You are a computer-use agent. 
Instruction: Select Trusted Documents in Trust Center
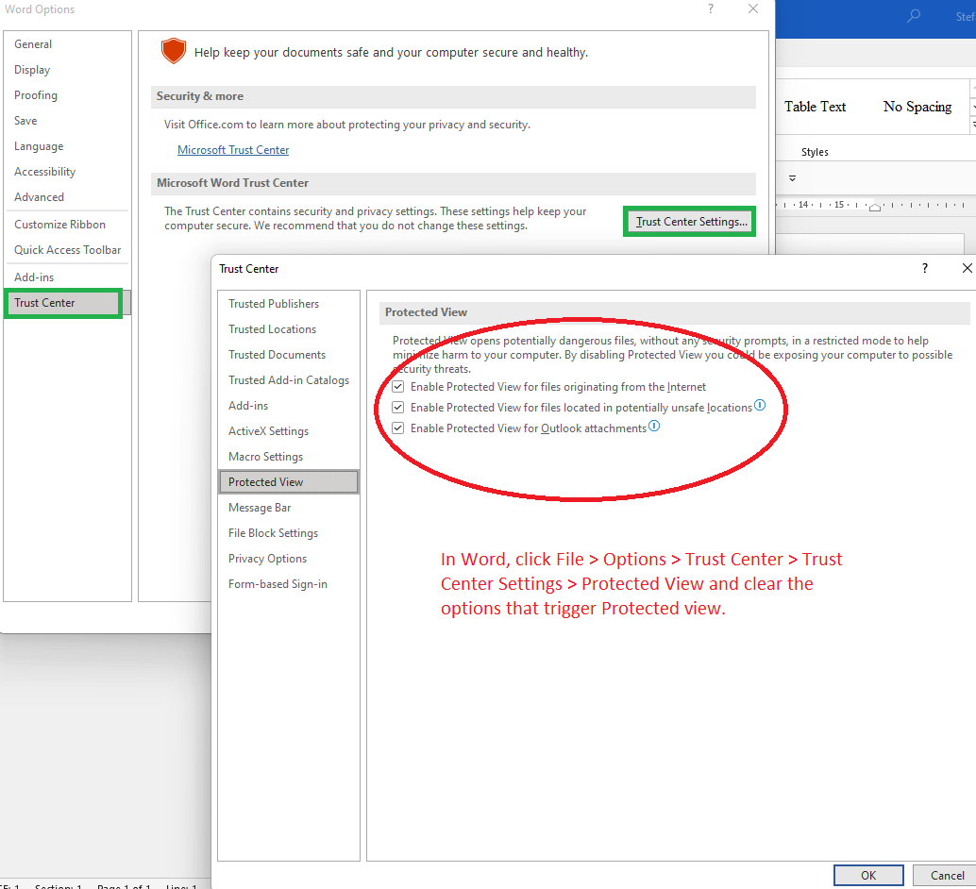coord(288,355)
